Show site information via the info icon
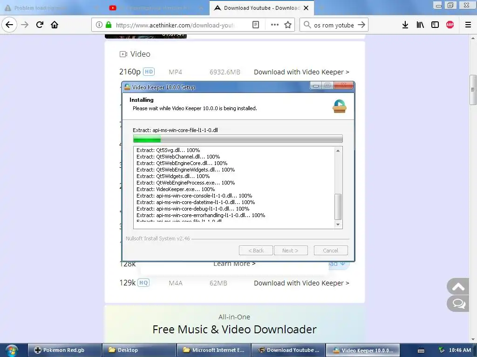Screen dimensions: 477x357 [99, 25]
